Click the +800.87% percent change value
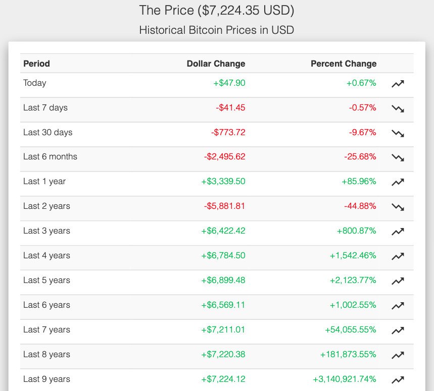Screen dimensions: 434x391 click(x=357, y=231)
